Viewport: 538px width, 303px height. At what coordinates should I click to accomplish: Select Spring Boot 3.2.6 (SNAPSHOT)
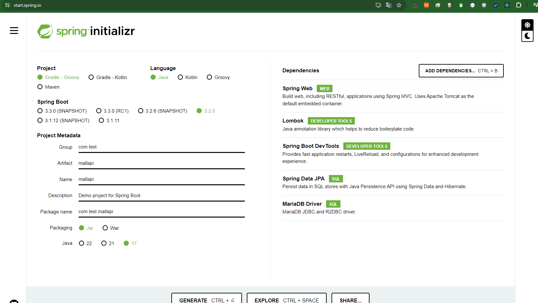click(x=162, y=111)
